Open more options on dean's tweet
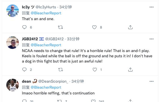159x102 pixels. point(151,81)
